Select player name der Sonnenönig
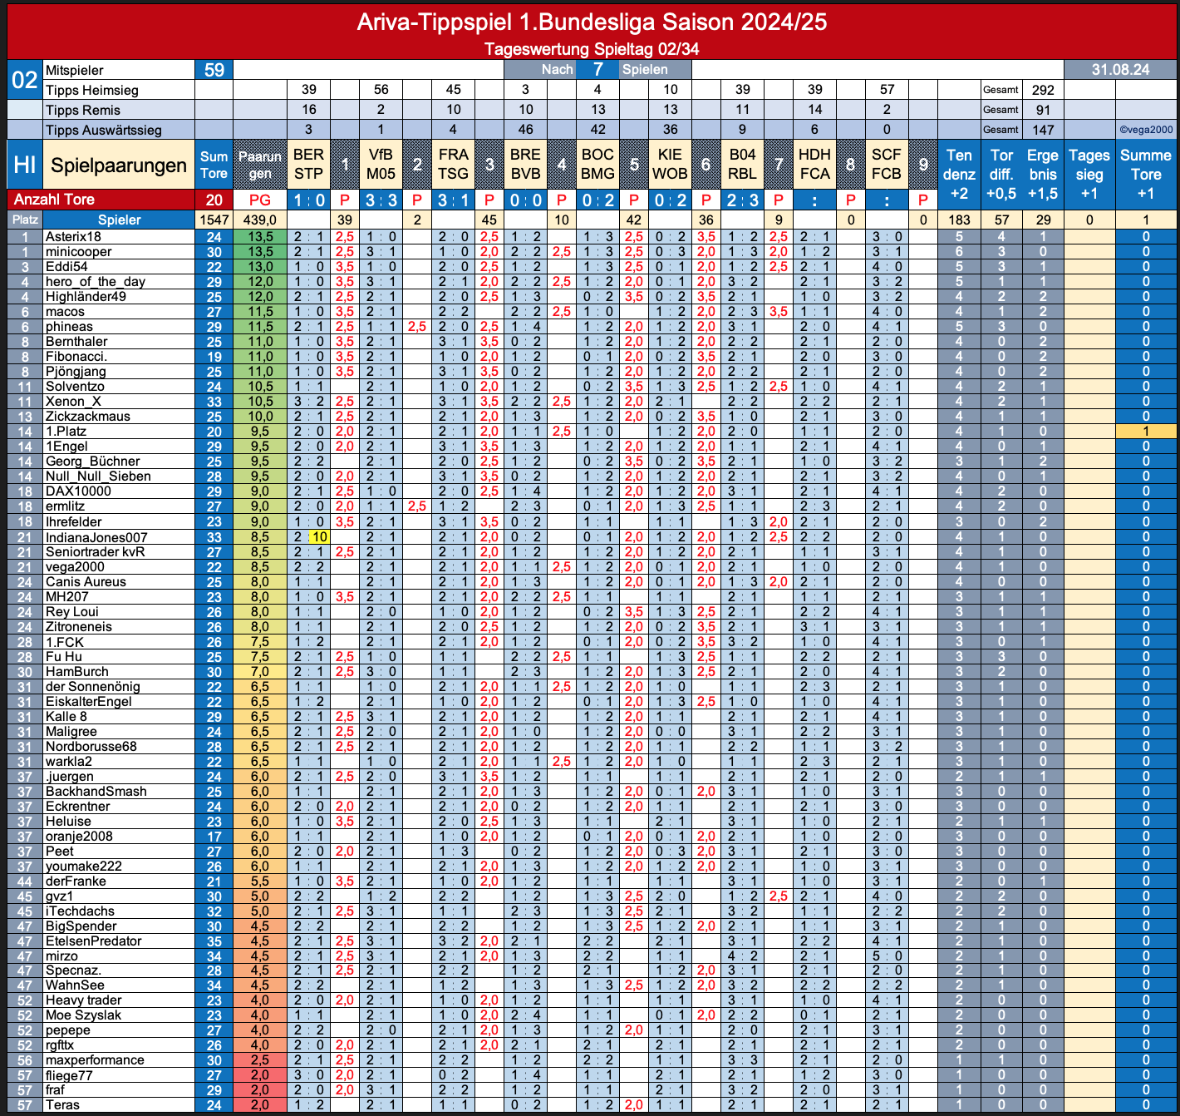 tap(92, 687)
